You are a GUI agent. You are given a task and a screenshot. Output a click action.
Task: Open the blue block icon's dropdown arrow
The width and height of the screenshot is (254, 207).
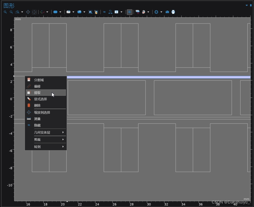(x=84, y=12)
